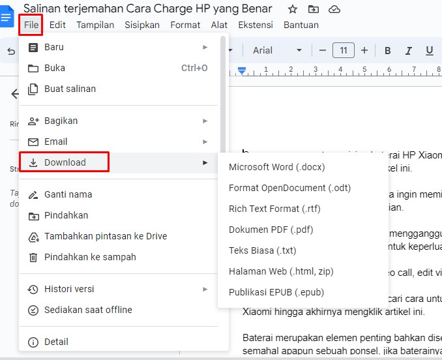
Task: Click the Baru document icon
Action: (x=33, y=48)
